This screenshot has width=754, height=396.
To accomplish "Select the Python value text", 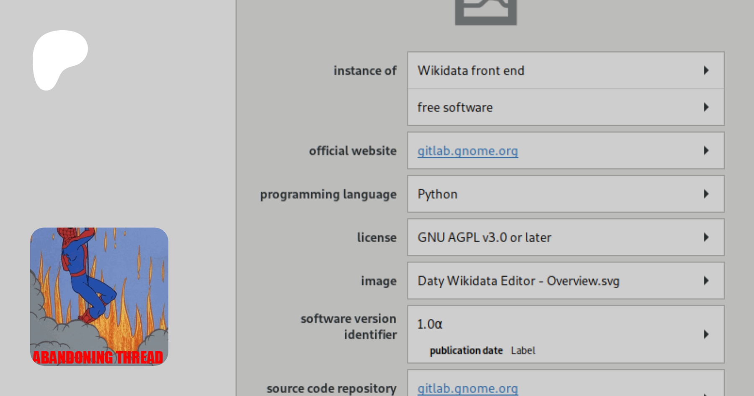I will [x=437, y=194].
